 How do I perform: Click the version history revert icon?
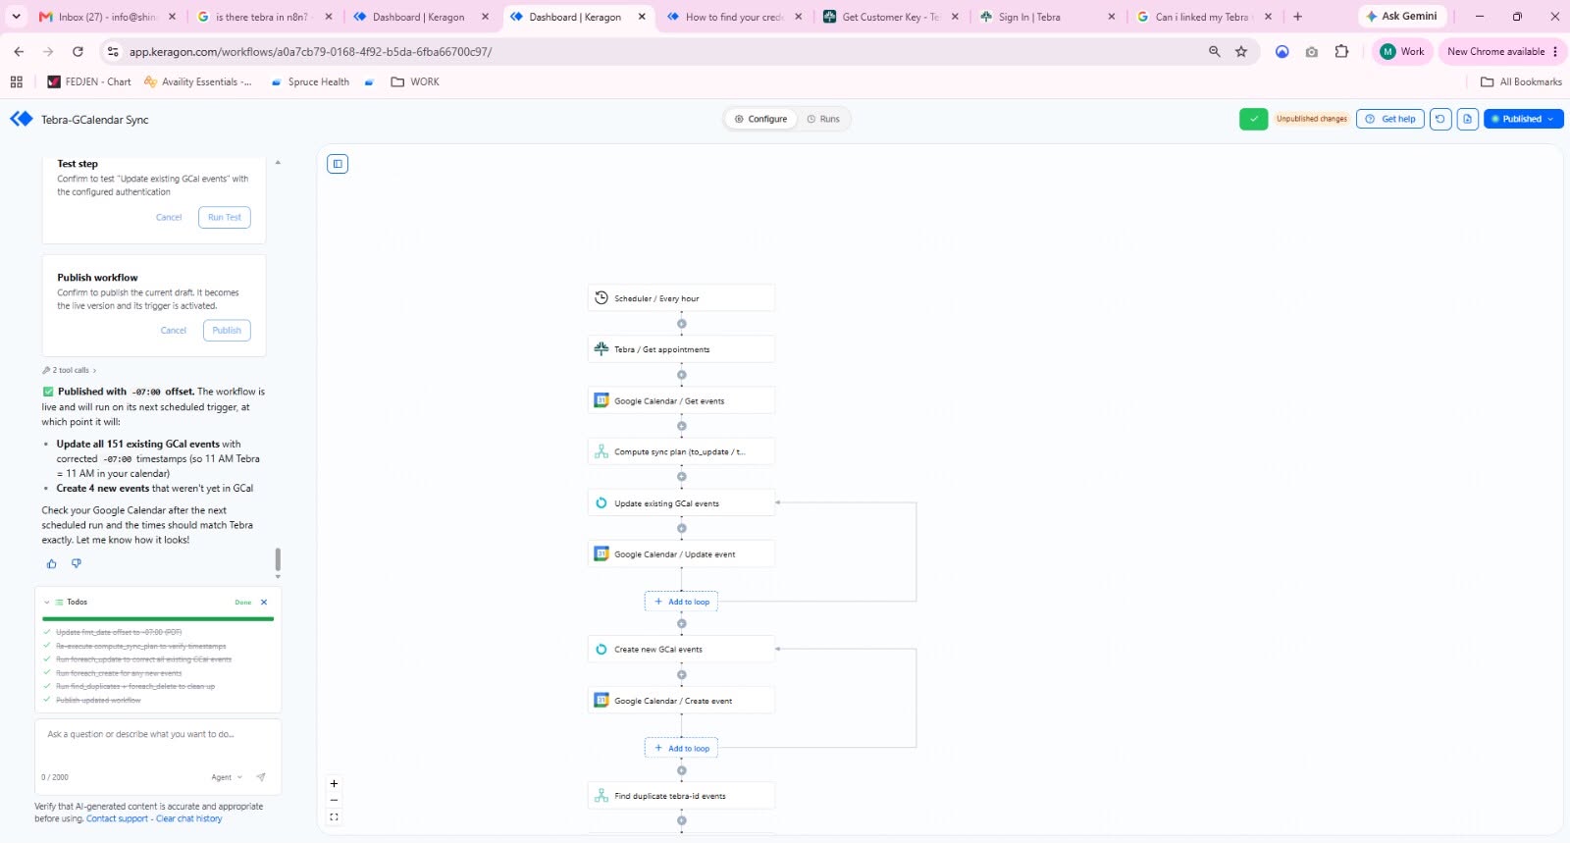coord(1439,119)
